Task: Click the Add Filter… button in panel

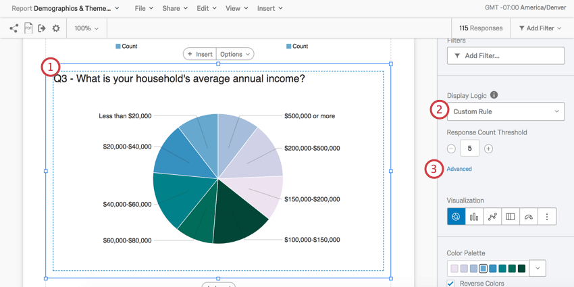Action: 505,55
